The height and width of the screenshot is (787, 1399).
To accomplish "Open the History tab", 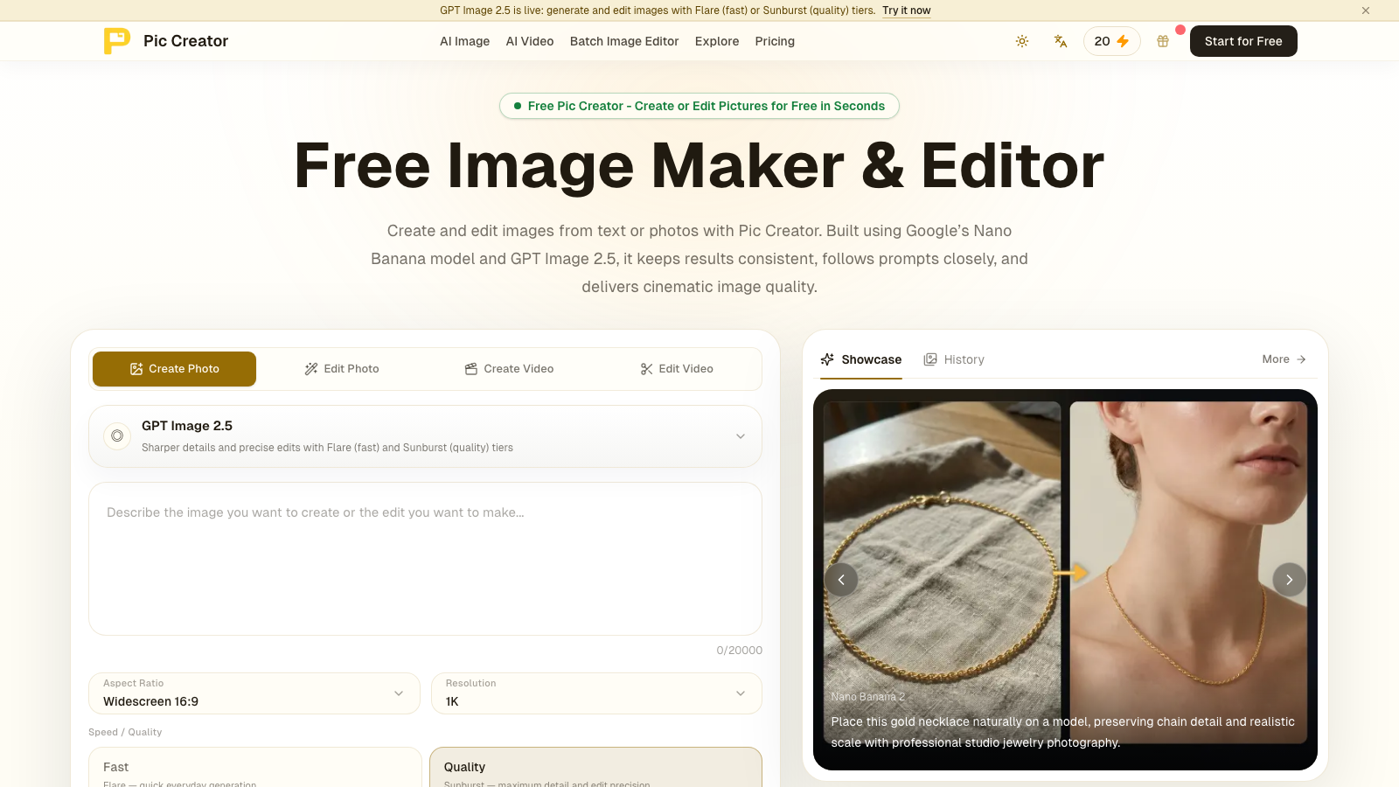I will point(954,359).
